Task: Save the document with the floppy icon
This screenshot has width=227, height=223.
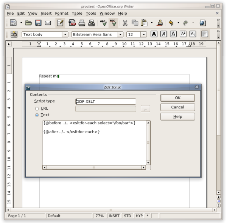Action: (x=38, y=23)
